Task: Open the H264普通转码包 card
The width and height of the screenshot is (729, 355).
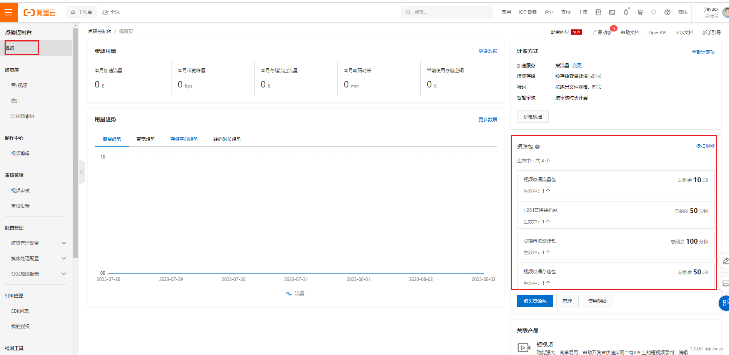Action: pyautogui.click(x=616, y=215)
